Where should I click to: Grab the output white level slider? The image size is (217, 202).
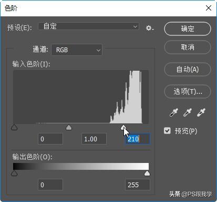[147, 173]
